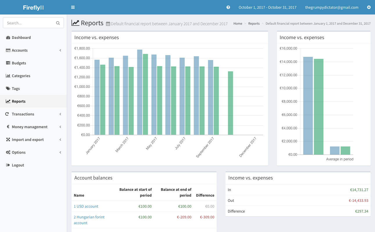Click the Tags icon in sidebar
This screenshot has width=375, height=232.
pos(8,89)
